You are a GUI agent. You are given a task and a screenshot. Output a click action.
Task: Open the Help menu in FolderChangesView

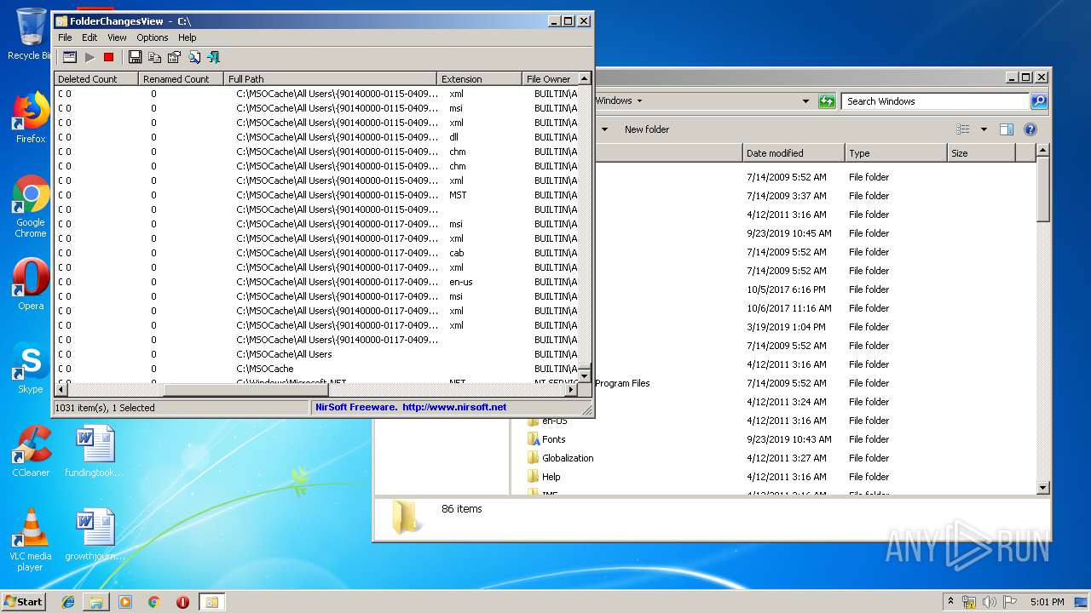click(x=188, y=37)
